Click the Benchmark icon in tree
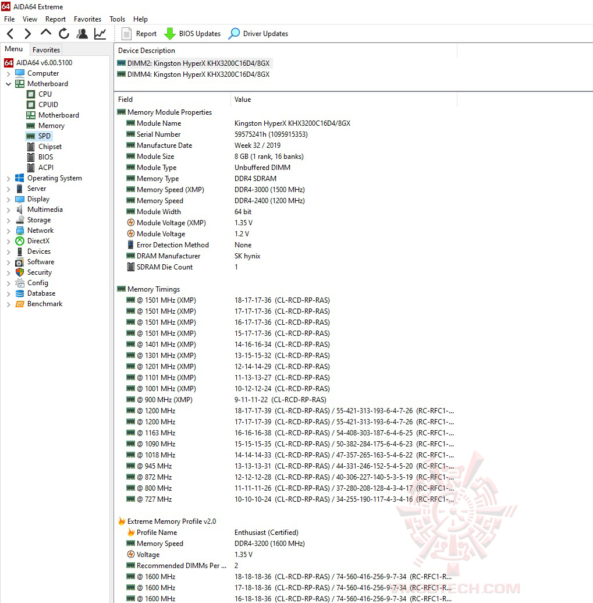 click(x=20, y=304)
